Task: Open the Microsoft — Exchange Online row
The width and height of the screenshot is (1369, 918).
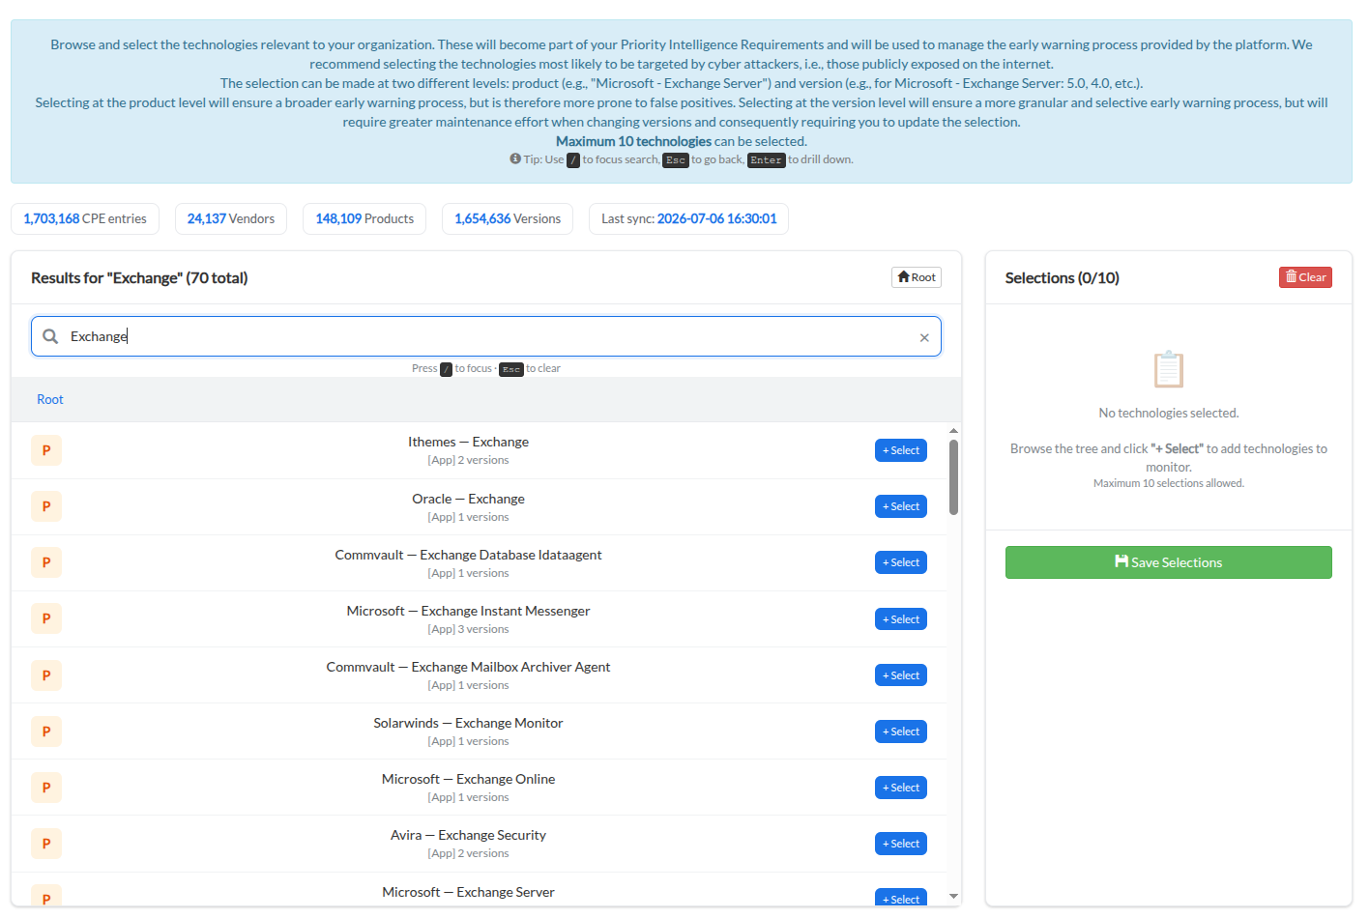Action: pos(480,788)
